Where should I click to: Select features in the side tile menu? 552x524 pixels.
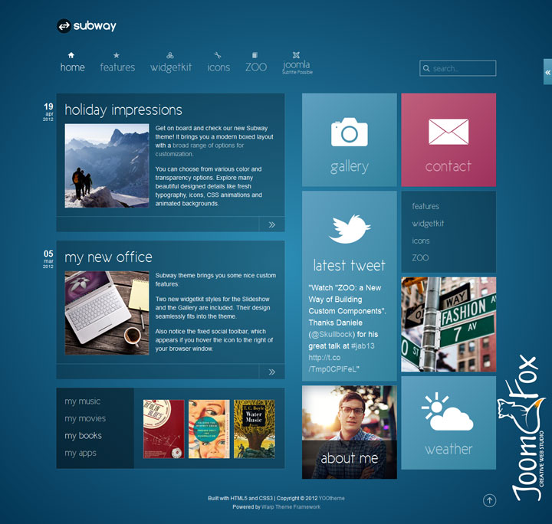(426, 206)
